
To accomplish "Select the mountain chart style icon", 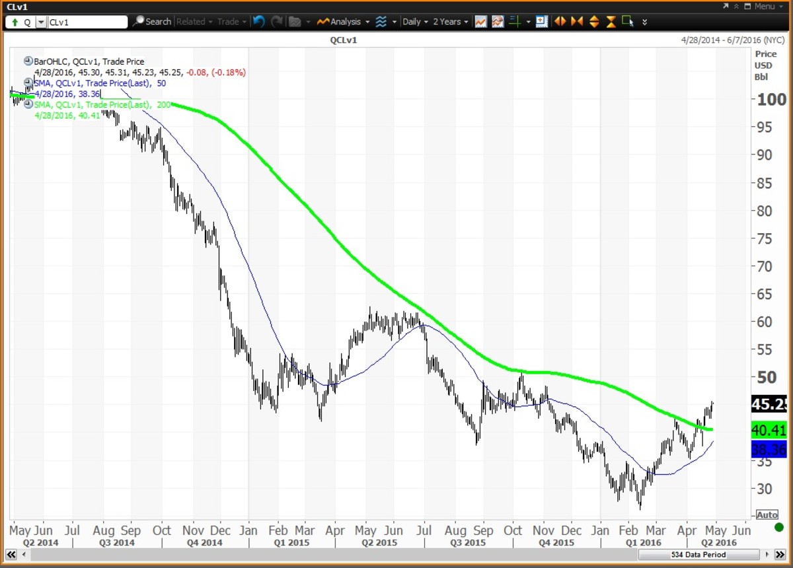I will [497, 21].
